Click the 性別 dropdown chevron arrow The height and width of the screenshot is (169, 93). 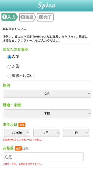(89, 94)
